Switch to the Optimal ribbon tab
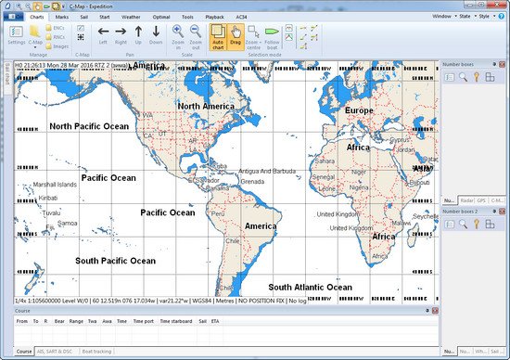The image size is (510, 360). pyautogui.click(x=161, y=17)
